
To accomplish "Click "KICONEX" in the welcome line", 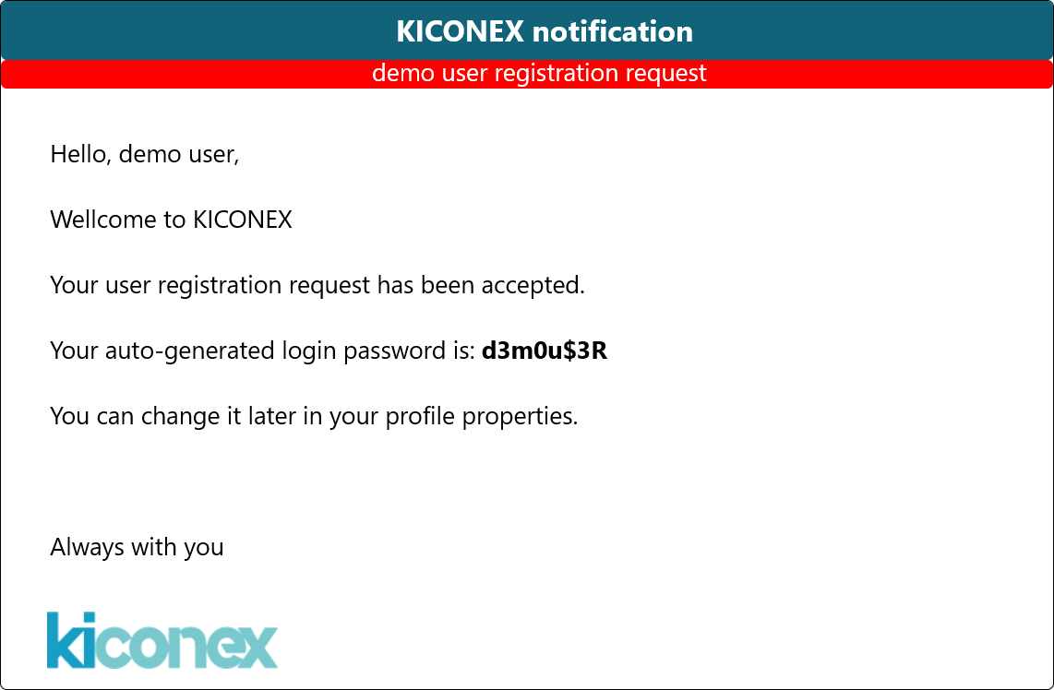I will [x=242, y=220].
